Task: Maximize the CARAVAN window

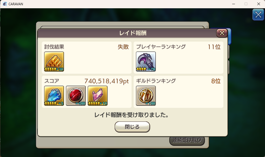Action: coord(246,4)
